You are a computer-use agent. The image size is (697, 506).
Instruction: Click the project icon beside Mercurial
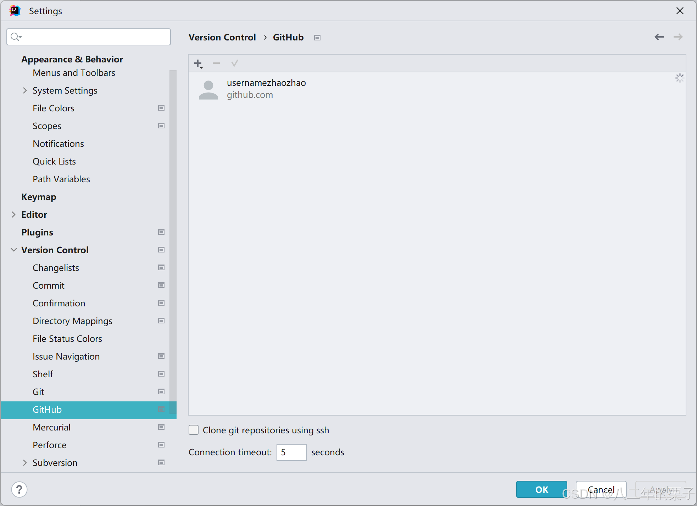click(161, 427)
